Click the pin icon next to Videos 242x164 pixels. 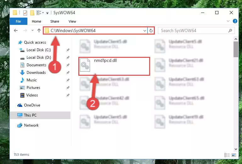click(68, 95)
